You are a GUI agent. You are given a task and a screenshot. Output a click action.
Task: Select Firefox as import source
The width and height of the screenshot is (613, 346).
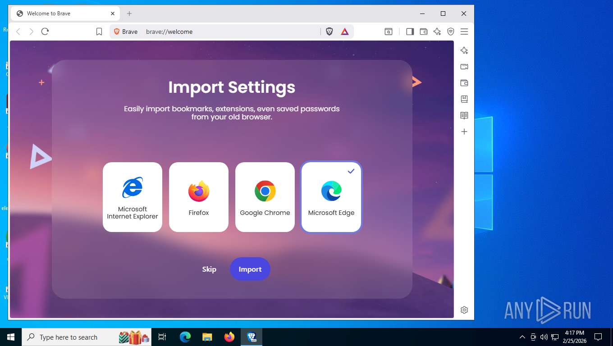pyautogui.click(x=199, y=197)
